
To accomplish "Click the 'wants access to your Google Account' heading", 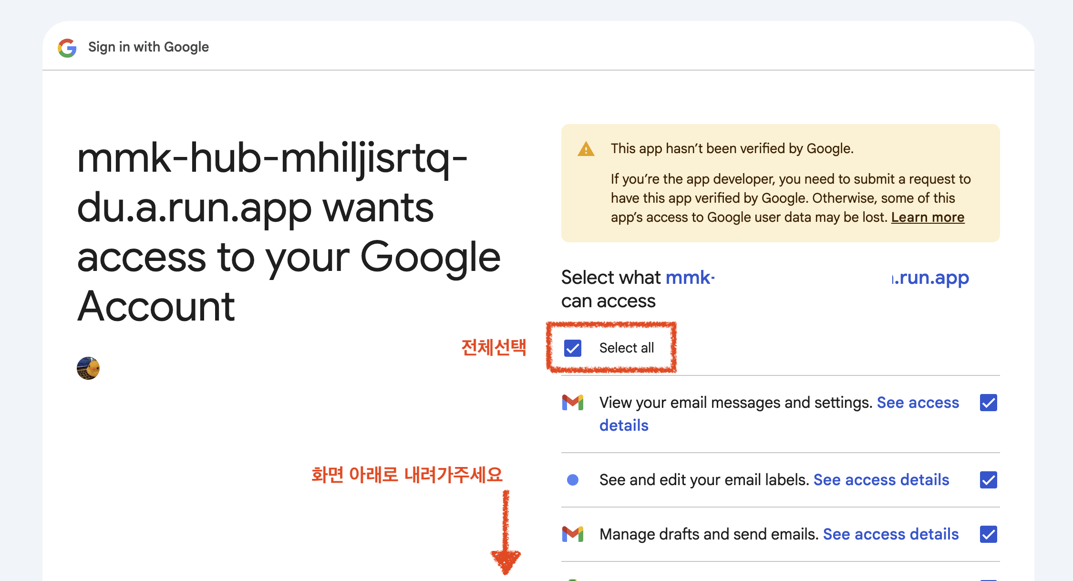I will pyautogui.click(x=289, y=233).
